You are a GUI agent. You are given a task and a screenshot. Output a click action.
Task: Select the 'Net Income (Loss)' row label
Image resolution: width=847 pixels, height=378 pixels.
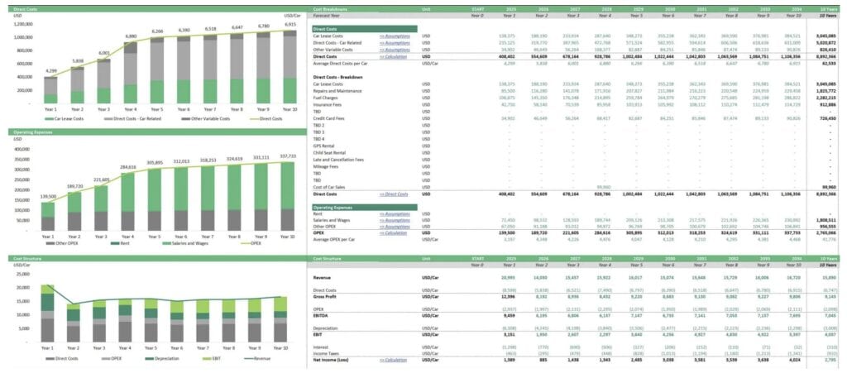coord(331,359)
